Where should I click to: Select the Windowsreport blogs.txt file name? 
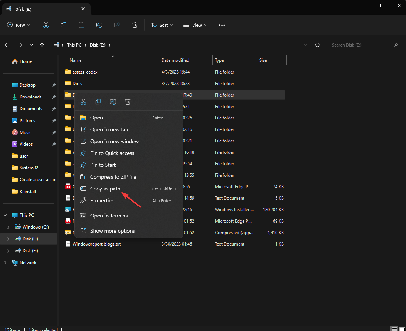[97, 244]
